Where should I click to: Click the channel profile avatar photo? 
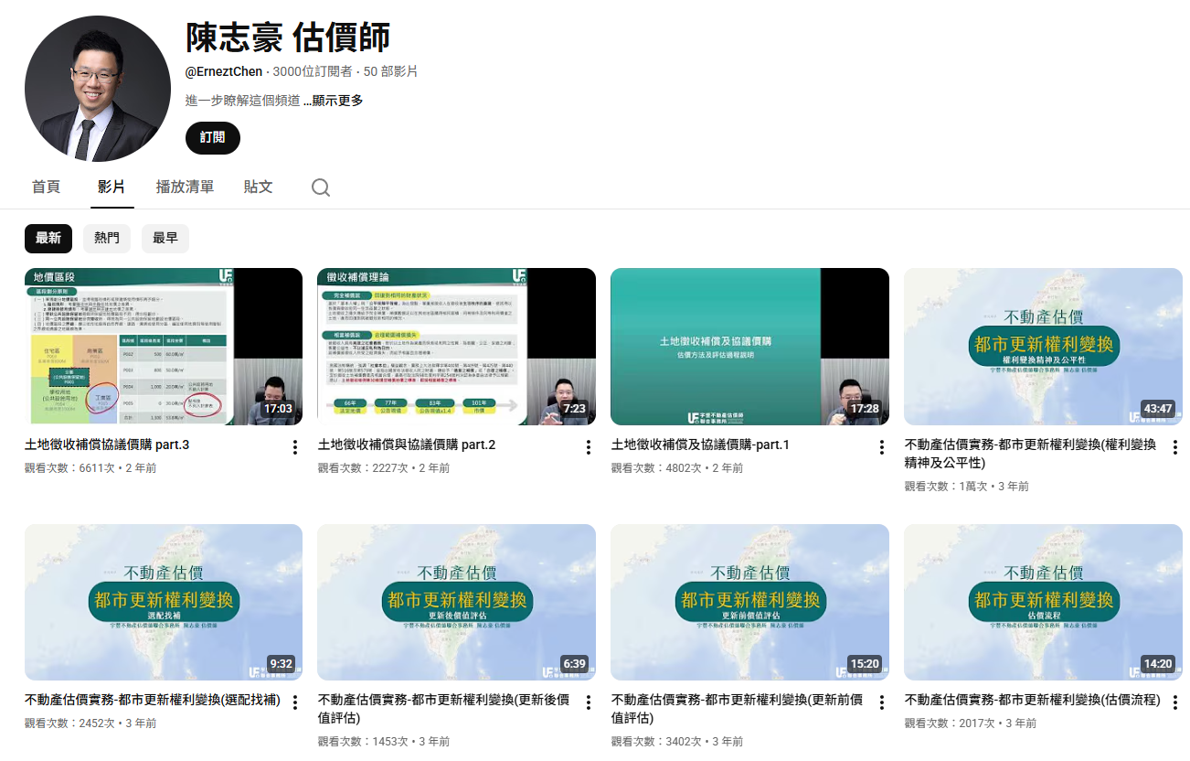[98, 89]
